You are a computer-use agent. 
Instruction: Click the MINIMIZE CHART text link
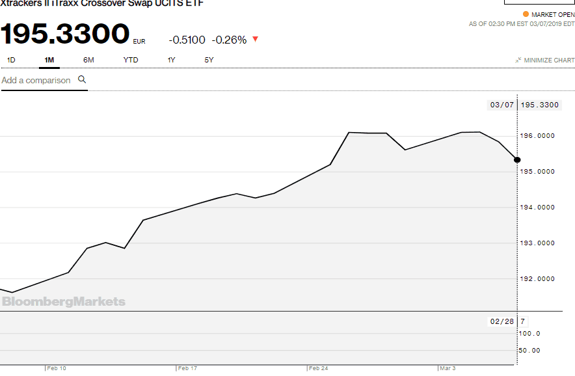(550, 60)
